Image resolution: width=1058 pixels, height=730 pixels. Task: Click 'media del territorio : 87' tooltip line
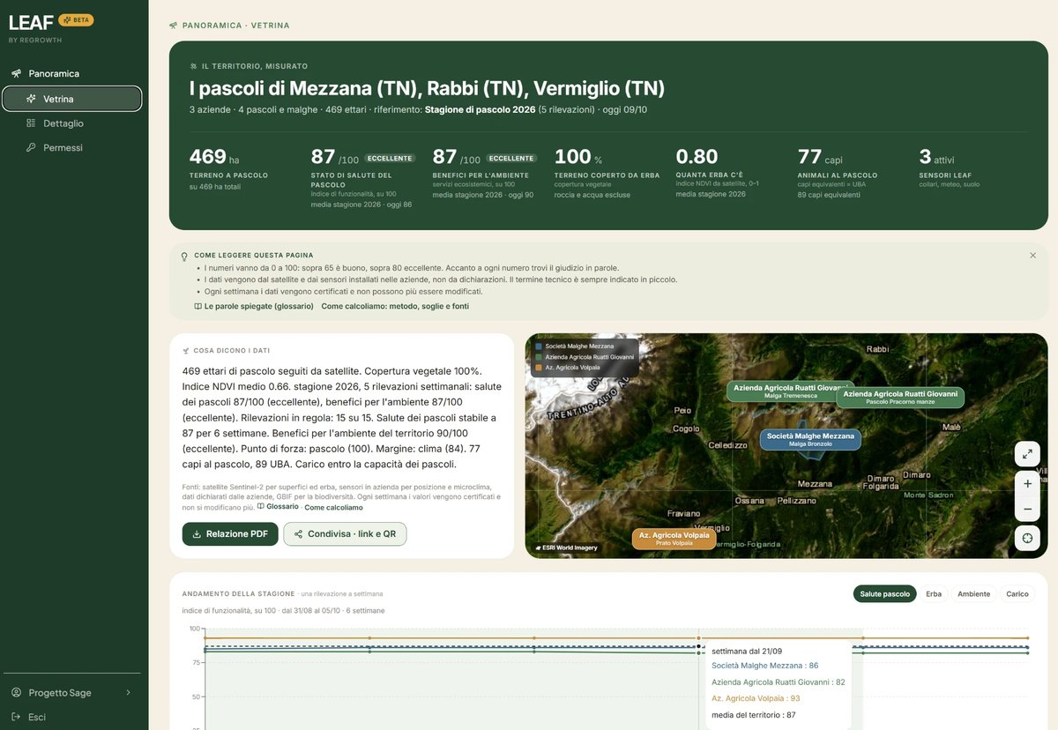(x=754, y=715)
